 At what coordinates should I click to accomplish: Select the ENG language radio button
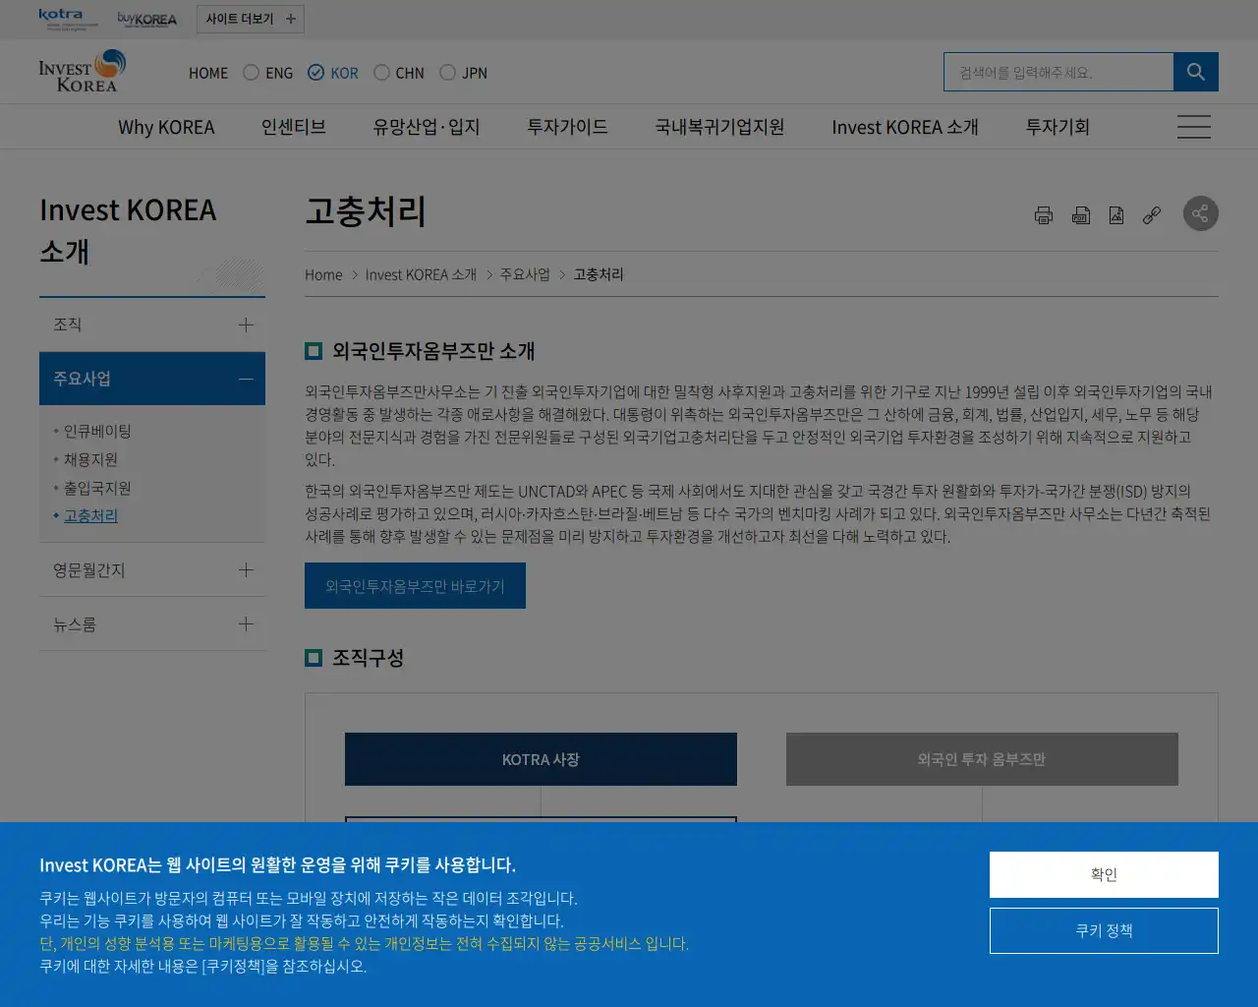point(250,72)
